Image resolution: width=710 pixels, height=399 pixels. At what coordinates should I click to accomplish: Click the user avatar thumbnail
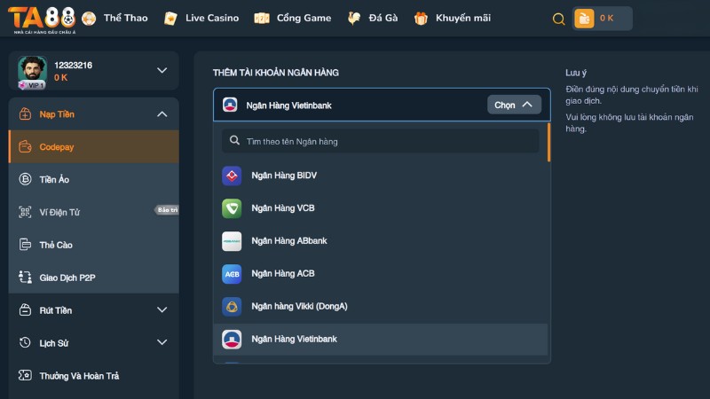(x=32, y=72)
